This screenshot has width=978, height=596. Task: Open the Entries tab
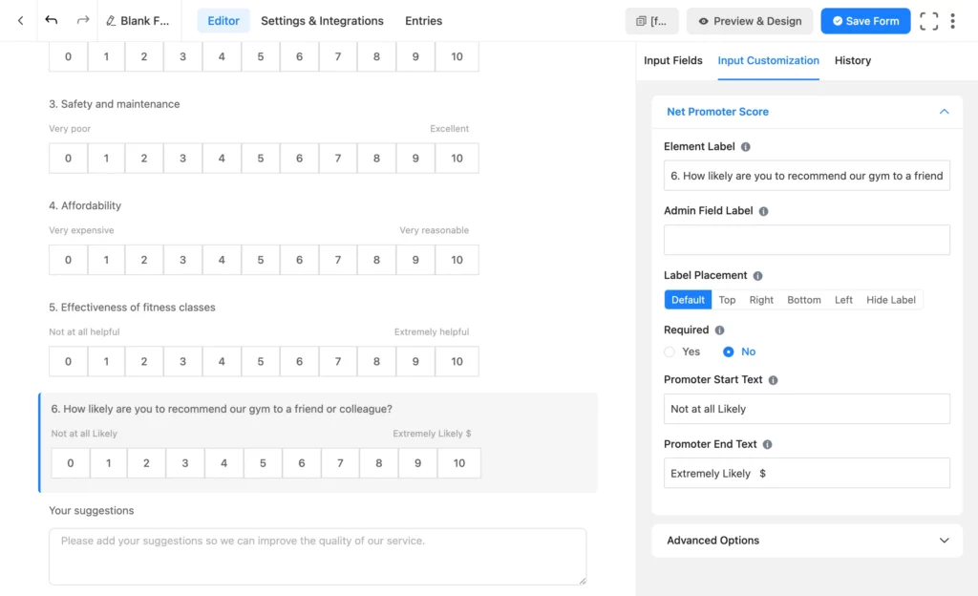tap(423, 21)
